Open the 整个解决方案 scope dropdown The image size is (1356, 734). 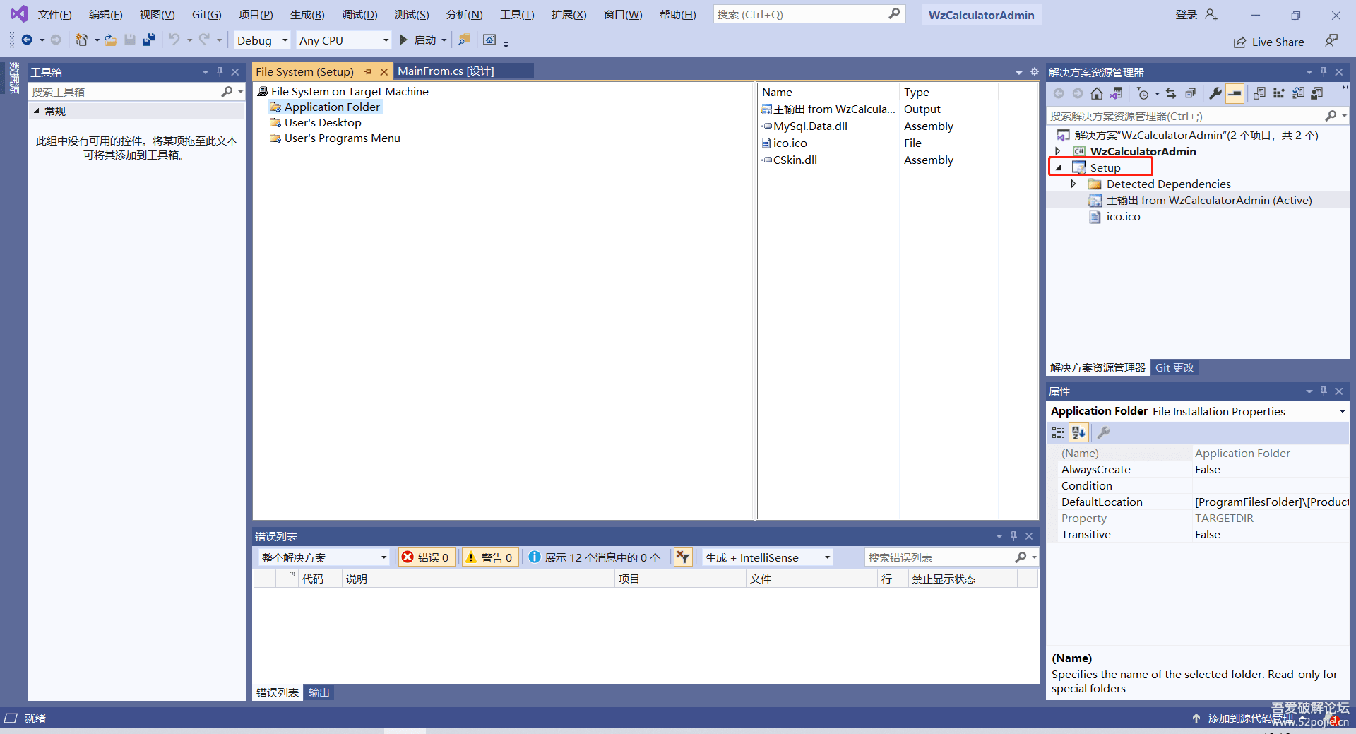tap(323, 557)
